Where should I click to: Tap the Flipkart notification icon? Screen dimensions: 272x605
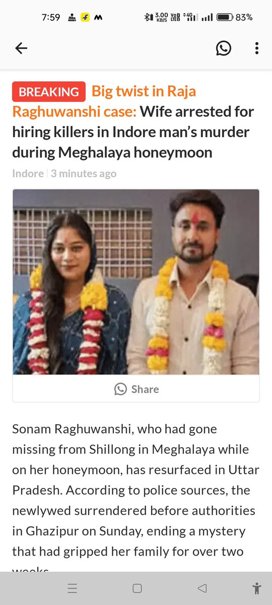(x=85, y=17)
